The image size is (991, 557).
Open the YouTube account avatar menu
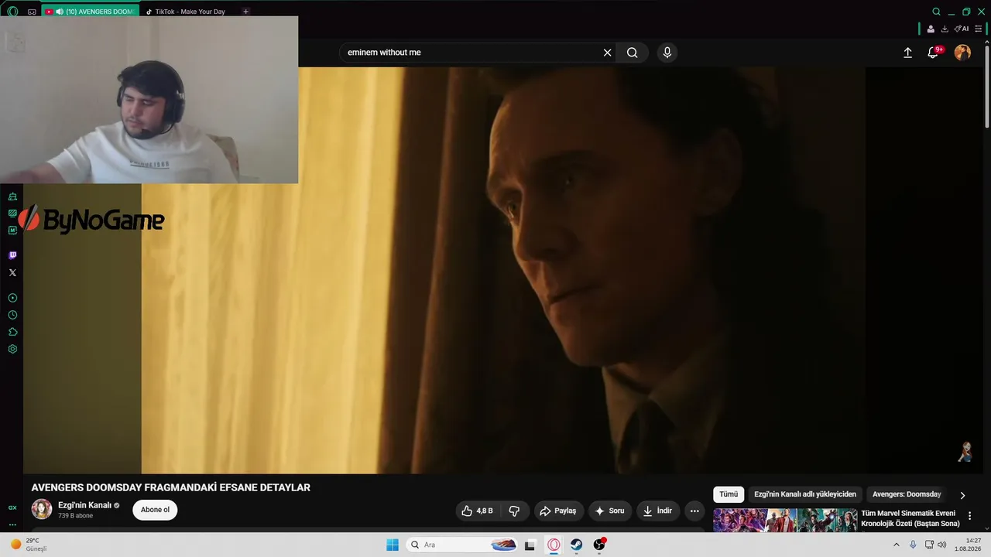tap(962, 53)
